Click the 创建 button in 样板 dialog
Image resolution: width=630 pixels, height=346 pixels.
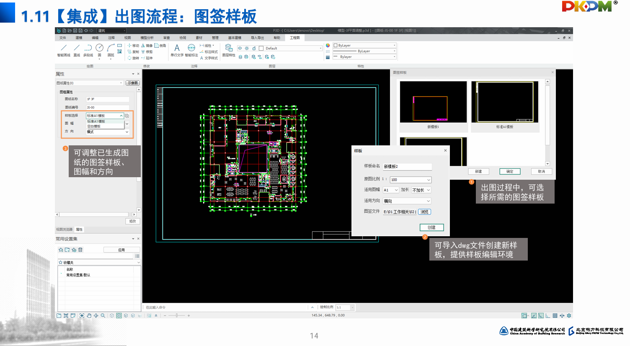pos(431,227)
